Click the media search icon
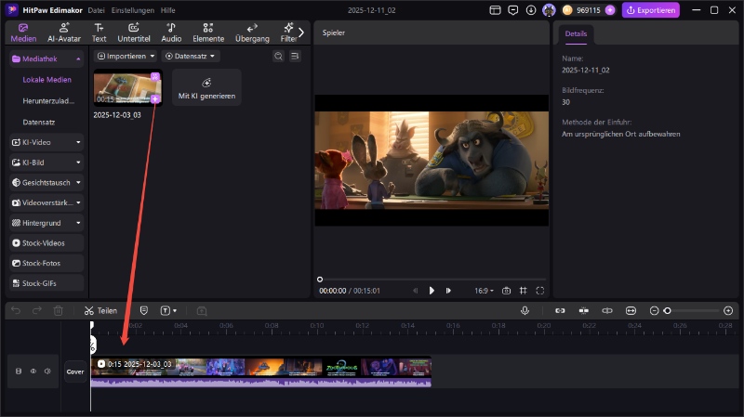 (x=278, y=56)
